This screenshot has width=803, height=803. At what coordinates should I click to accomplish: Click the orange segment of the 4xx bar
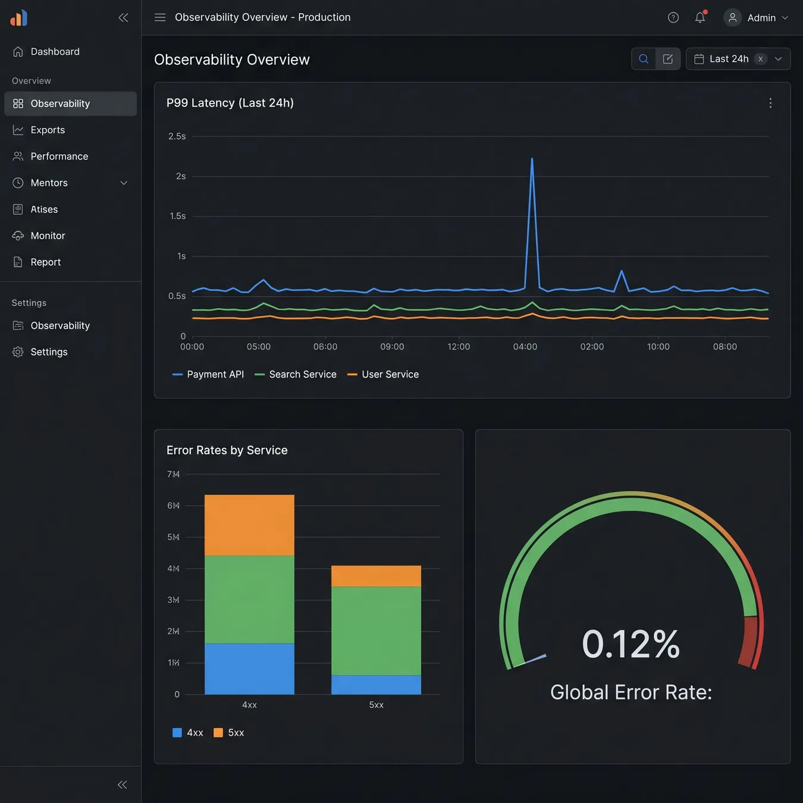click(x=249, y=525)
